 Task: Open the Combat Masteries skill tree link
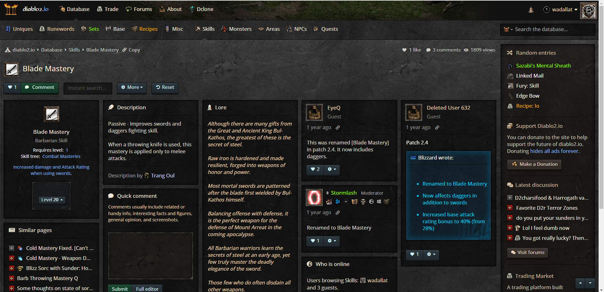(x=61, y=156)
